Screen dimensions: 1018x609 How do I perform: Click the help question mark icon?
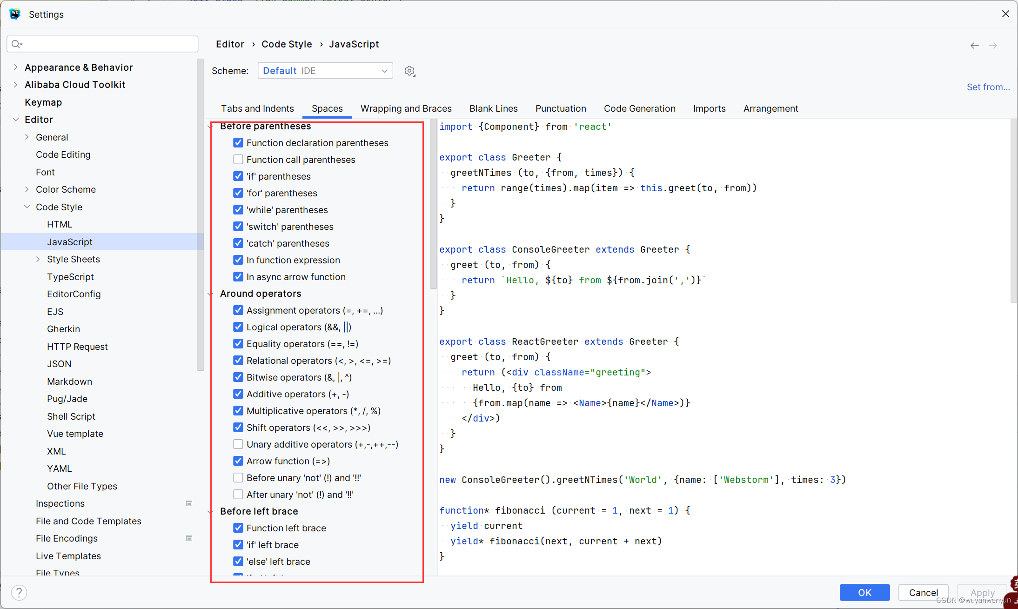19,592
